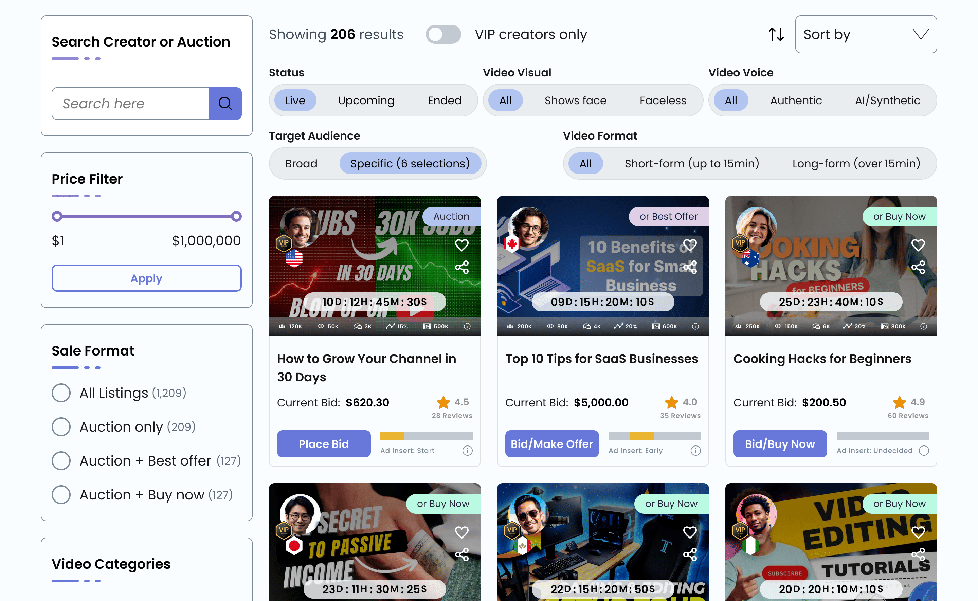This screenshot has width=978, height=601.
Task: Focus the Search here input field
Action: pyautogui.click(x=130, y=103)
